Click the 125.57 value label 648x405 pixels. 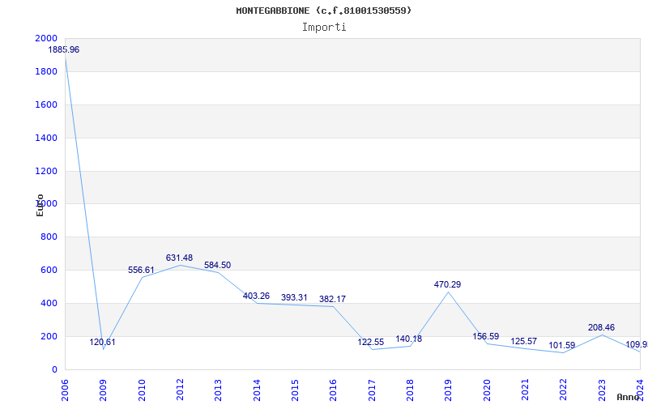[523, 341]
